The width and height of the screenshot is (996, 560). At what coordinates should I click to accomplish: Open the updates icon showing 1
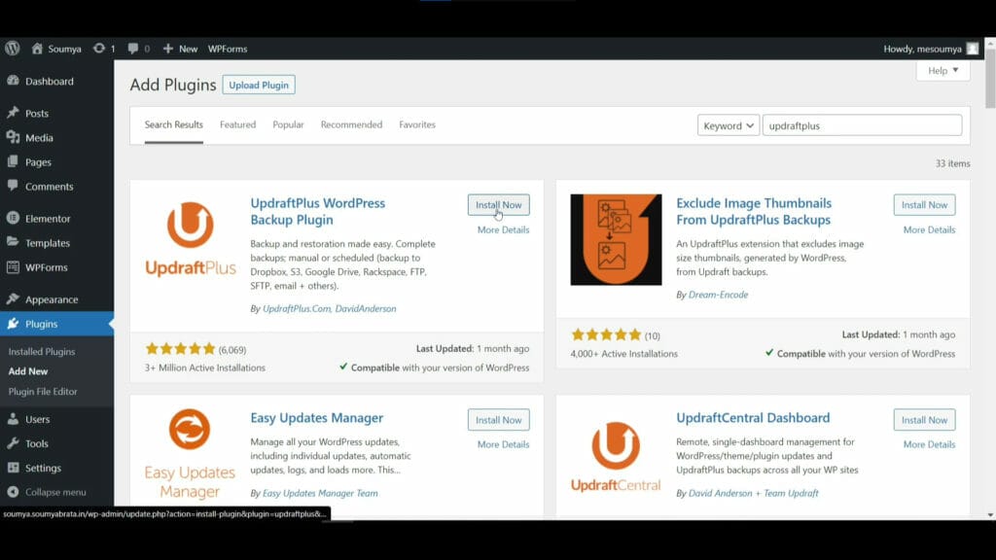click(x=99, y=49)
